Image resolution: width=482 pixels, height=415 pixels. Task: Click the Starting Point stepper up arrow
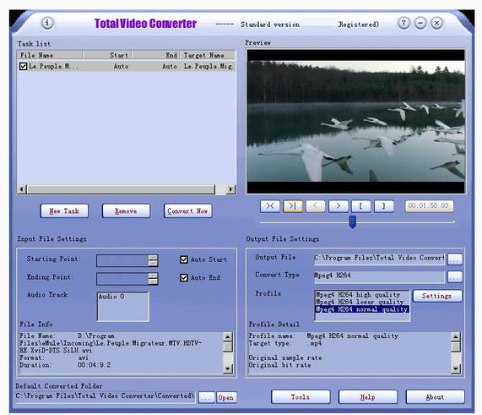(x=153, y=258)
